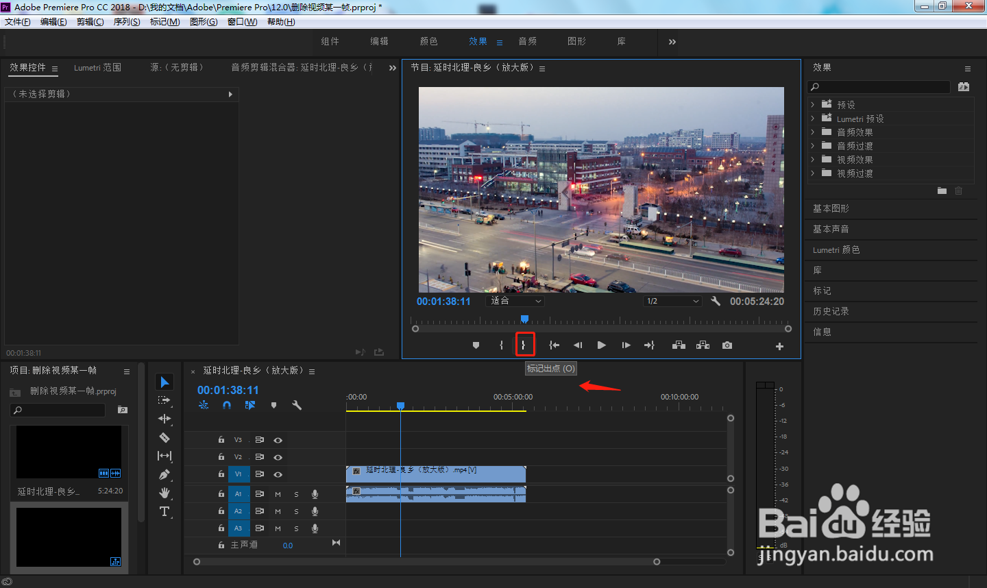Image resolution: width=987 pixels, height=588 pixels.
Task: Open the 标记 menu
Action: click(x=164, y=22)
